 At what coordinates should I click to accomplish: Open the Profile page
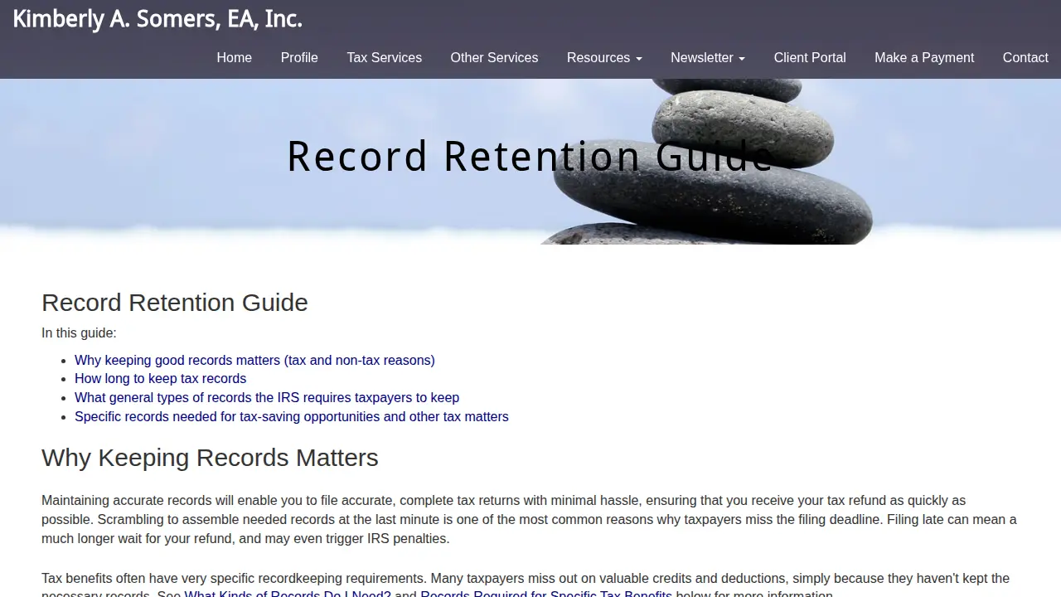point(299,58)
